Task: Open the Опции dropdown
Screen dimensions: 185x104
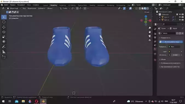Action: click(148, 12)
